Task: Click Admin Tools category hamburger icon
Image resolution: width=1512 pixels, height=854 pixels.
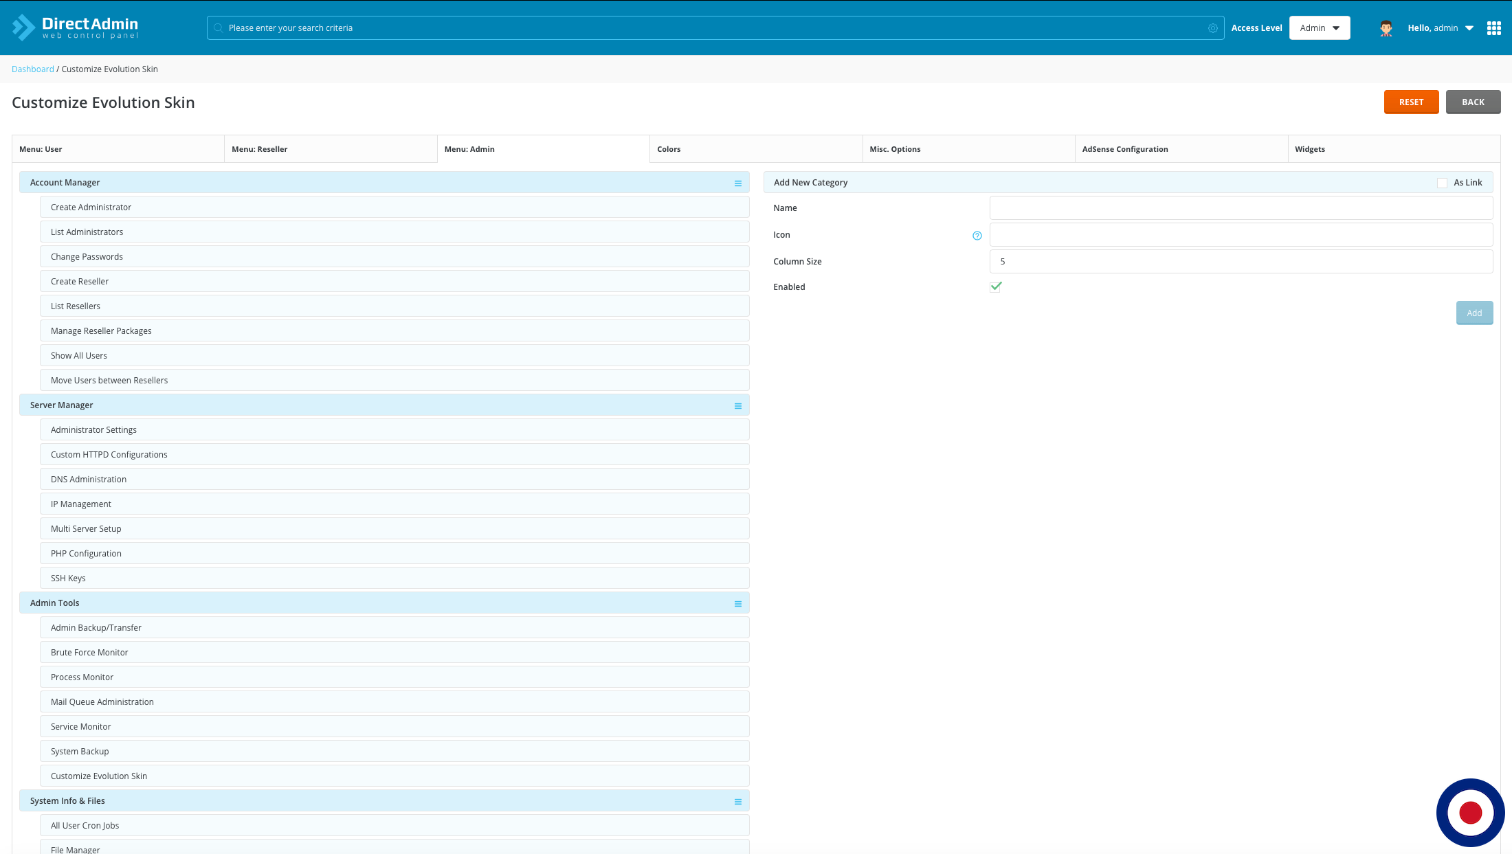Action: (738, 604)
